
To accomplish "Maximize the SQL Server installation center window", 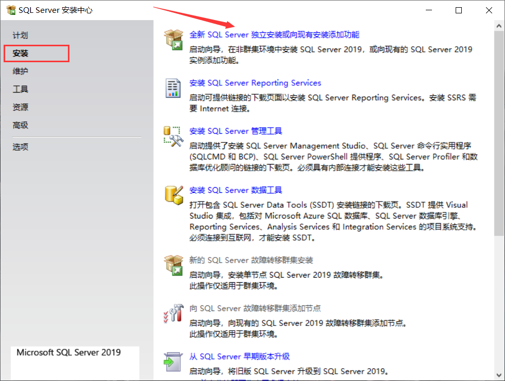I will [459, 10].
